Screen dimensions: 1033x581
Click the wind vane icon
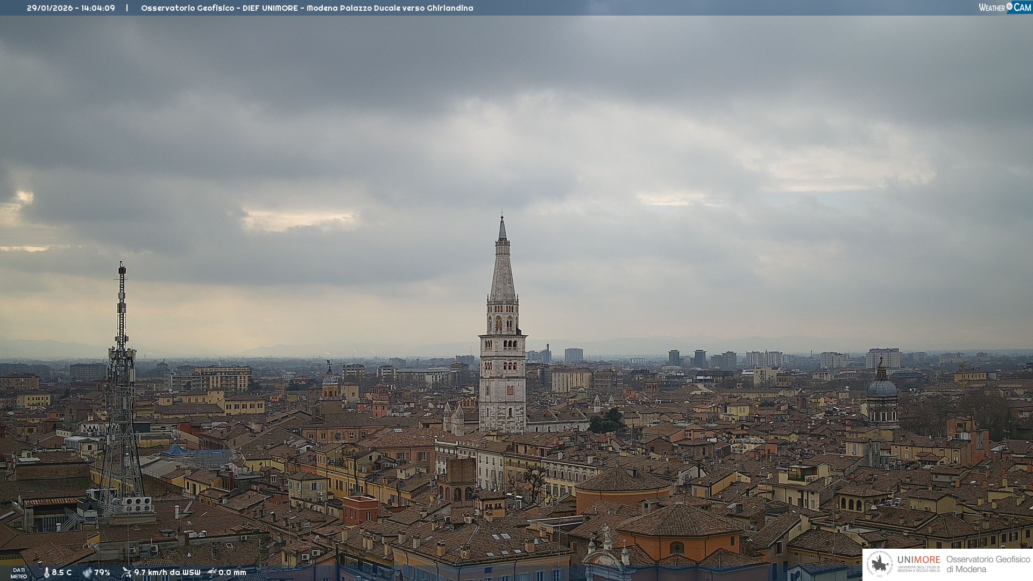pyautogui.click(x=126, y=572)
